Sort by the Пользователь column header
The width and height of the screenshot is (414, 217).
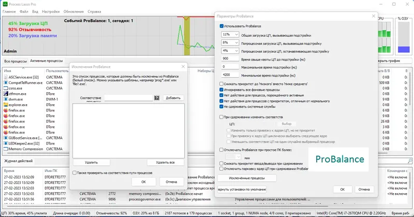(57, 71)
